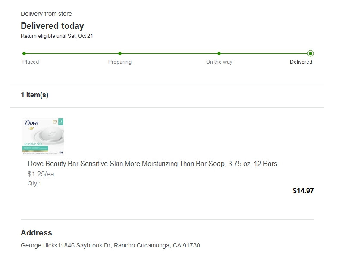Click the $1.25/ea unit price text

41,174
